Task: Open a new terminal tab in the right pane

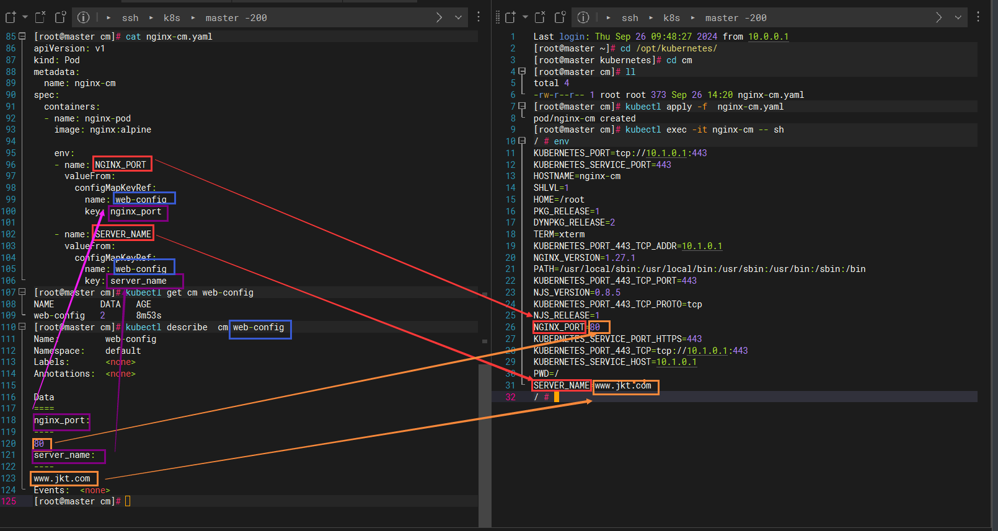Action: (x=510, y=17)
